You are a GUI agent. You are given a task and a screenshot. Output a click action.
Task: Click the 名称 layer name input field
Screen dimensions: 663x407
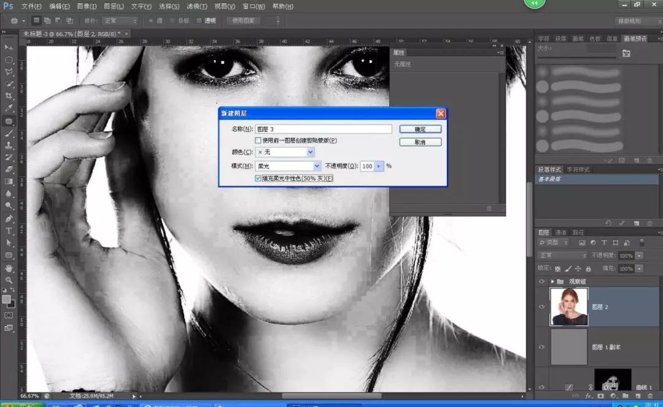[323, 129]
